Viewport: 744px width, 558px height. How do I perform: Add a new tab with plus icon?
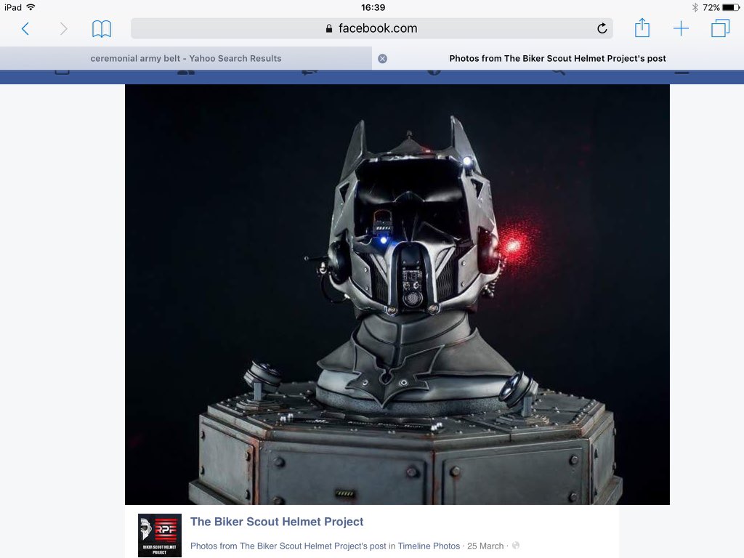click(x=681, y=28)
